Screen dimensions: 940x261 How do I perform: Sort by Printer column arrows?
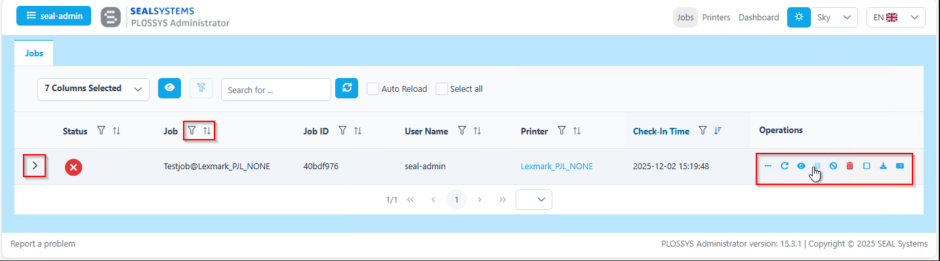[x=577, y=131]
